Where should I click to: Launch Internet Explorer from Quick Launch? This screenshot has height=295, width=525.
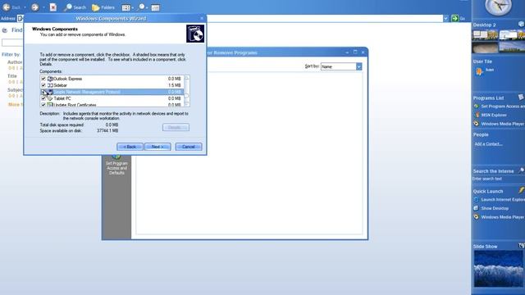pyautogui.click(x=499, y=199)
